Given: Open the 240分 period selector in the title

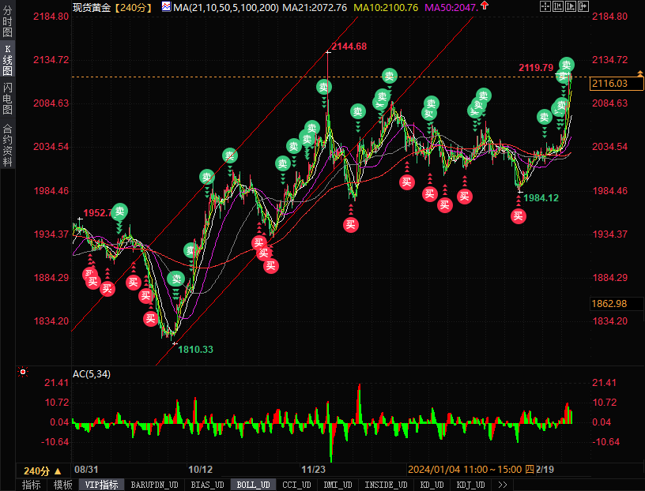Looking at the screenshot, I should tap(125, 7).
